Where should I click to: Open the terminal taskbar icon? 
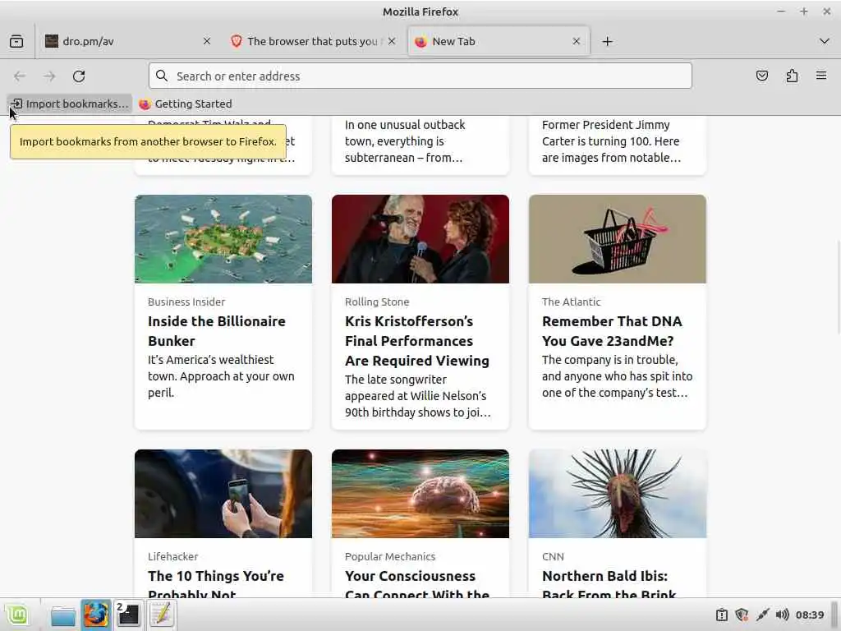coord(128,615)
